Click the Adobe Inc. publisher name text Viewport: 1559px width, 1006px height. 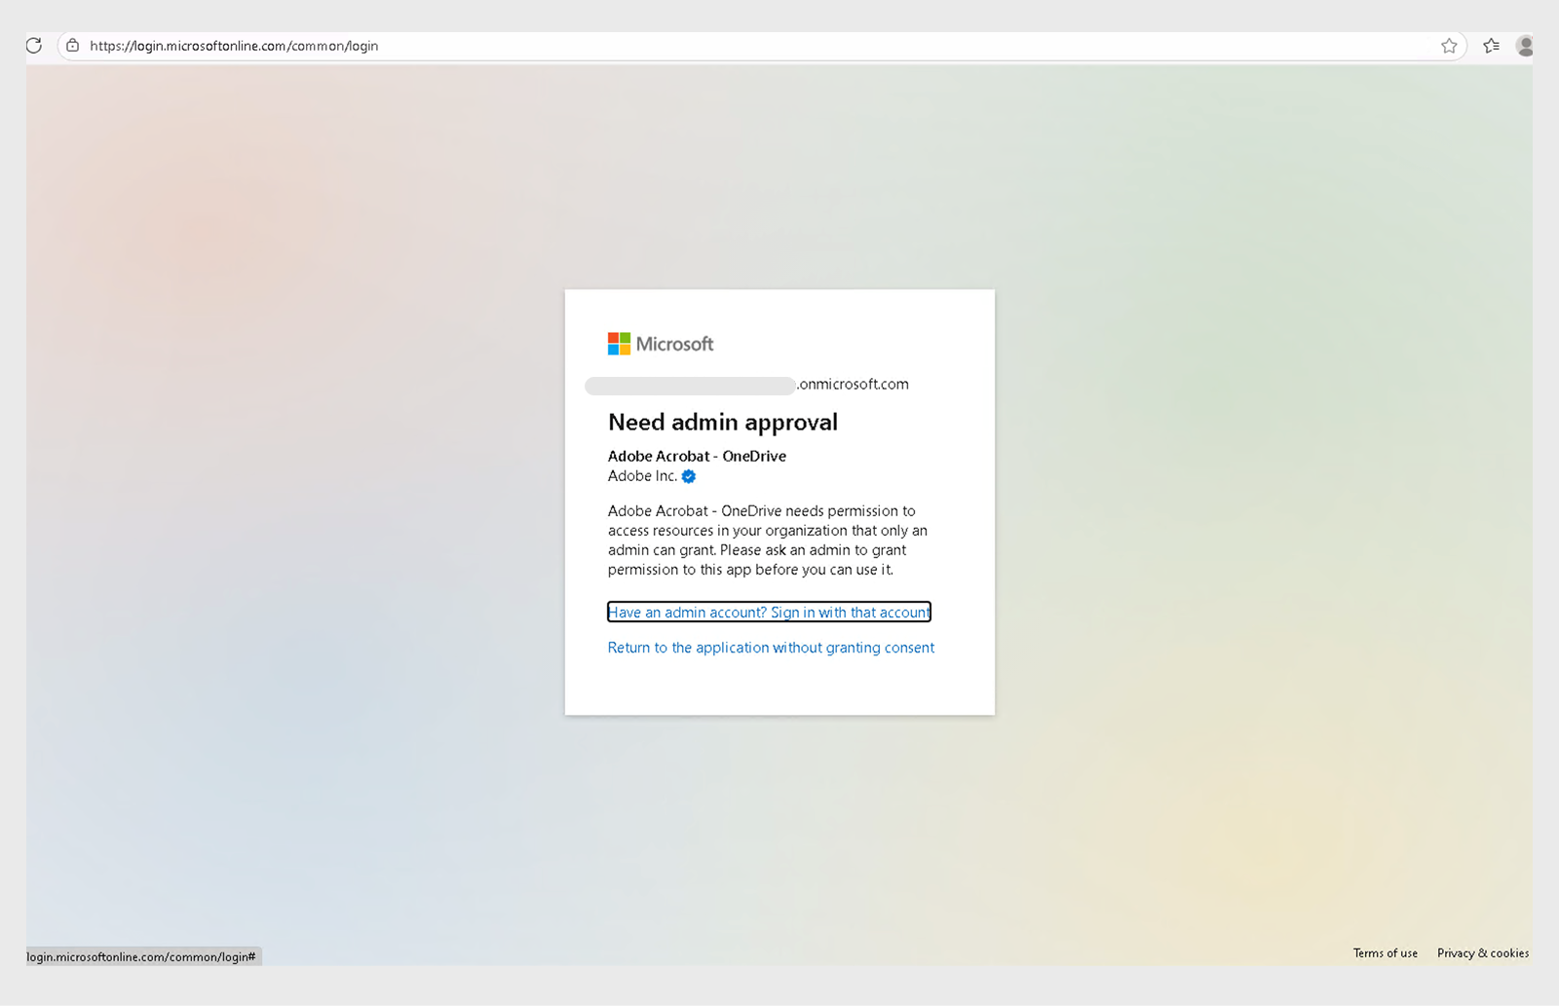643,476
